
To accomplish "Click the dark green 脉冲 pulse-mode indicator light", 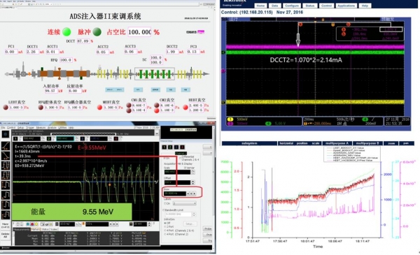I will [x=97, y=32].
